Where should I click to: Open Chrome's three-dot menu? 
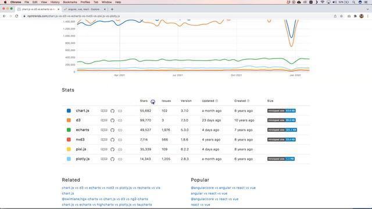tap(368, 16)
